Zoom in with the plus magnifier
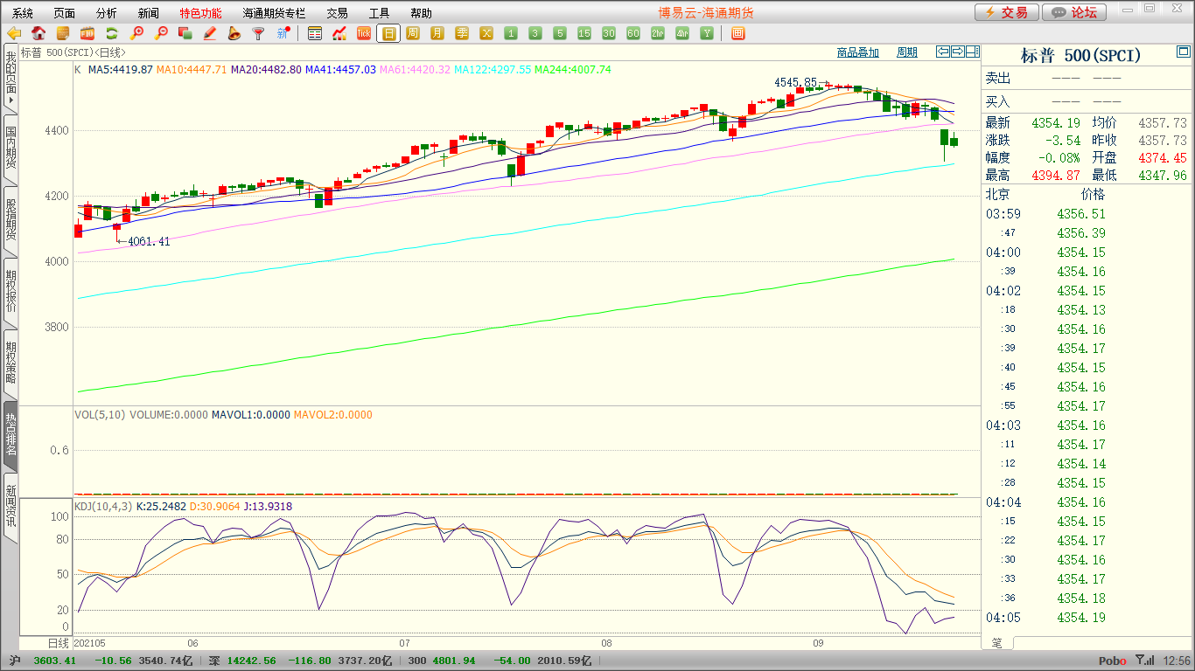1195x671 pixels. click(136, 33)
